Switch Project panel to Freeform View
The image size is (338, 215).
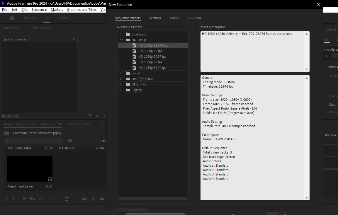click(x=33, y=199)
